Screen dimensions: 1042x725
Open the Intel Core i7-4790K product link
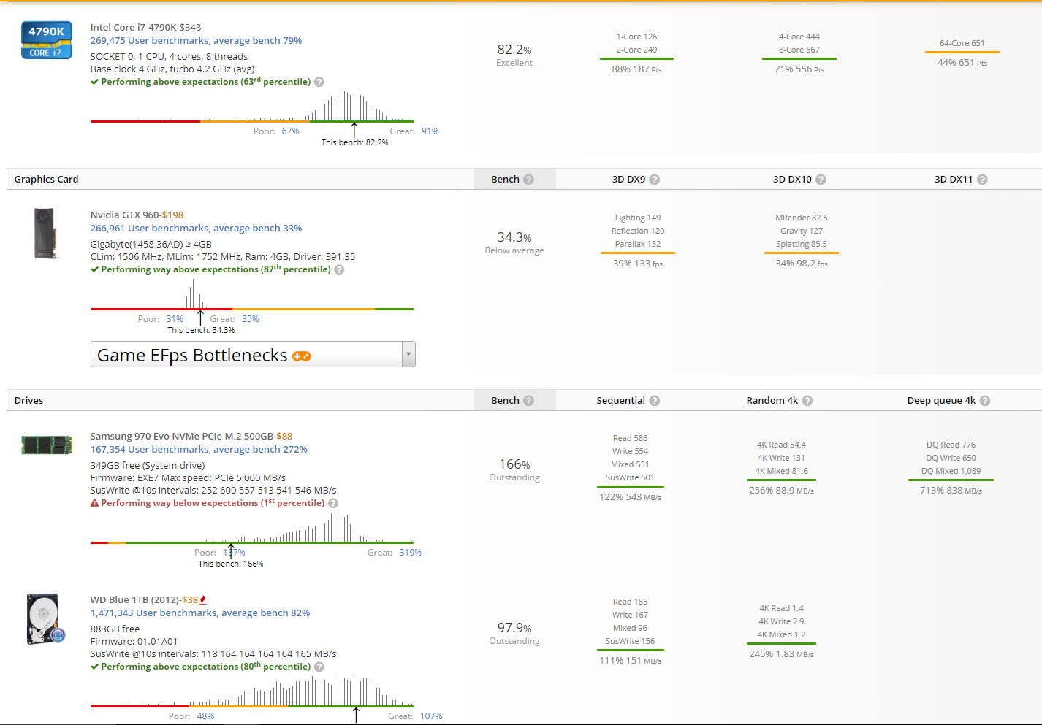134,28
